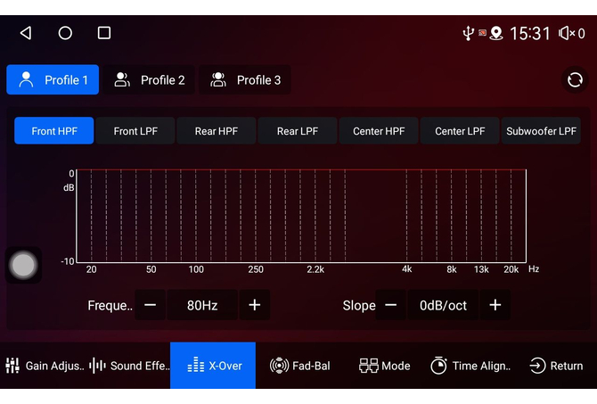Tap the floating gray assistive button
597x404 pixels.
click(x=24, y=265)
